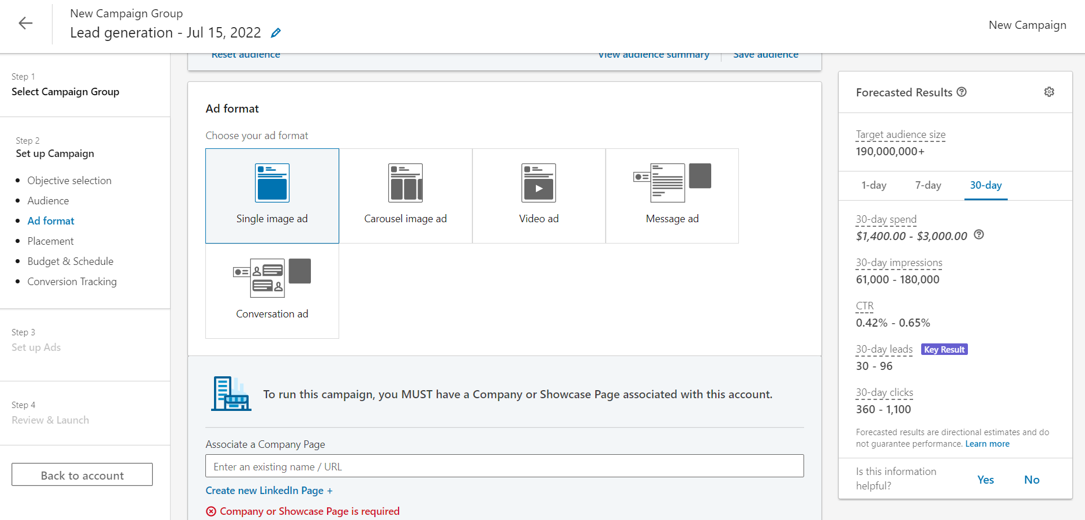Viewport: 1085px width, 520px height.
Task: Select the Video ad format
Action: (x=539, y=196)
